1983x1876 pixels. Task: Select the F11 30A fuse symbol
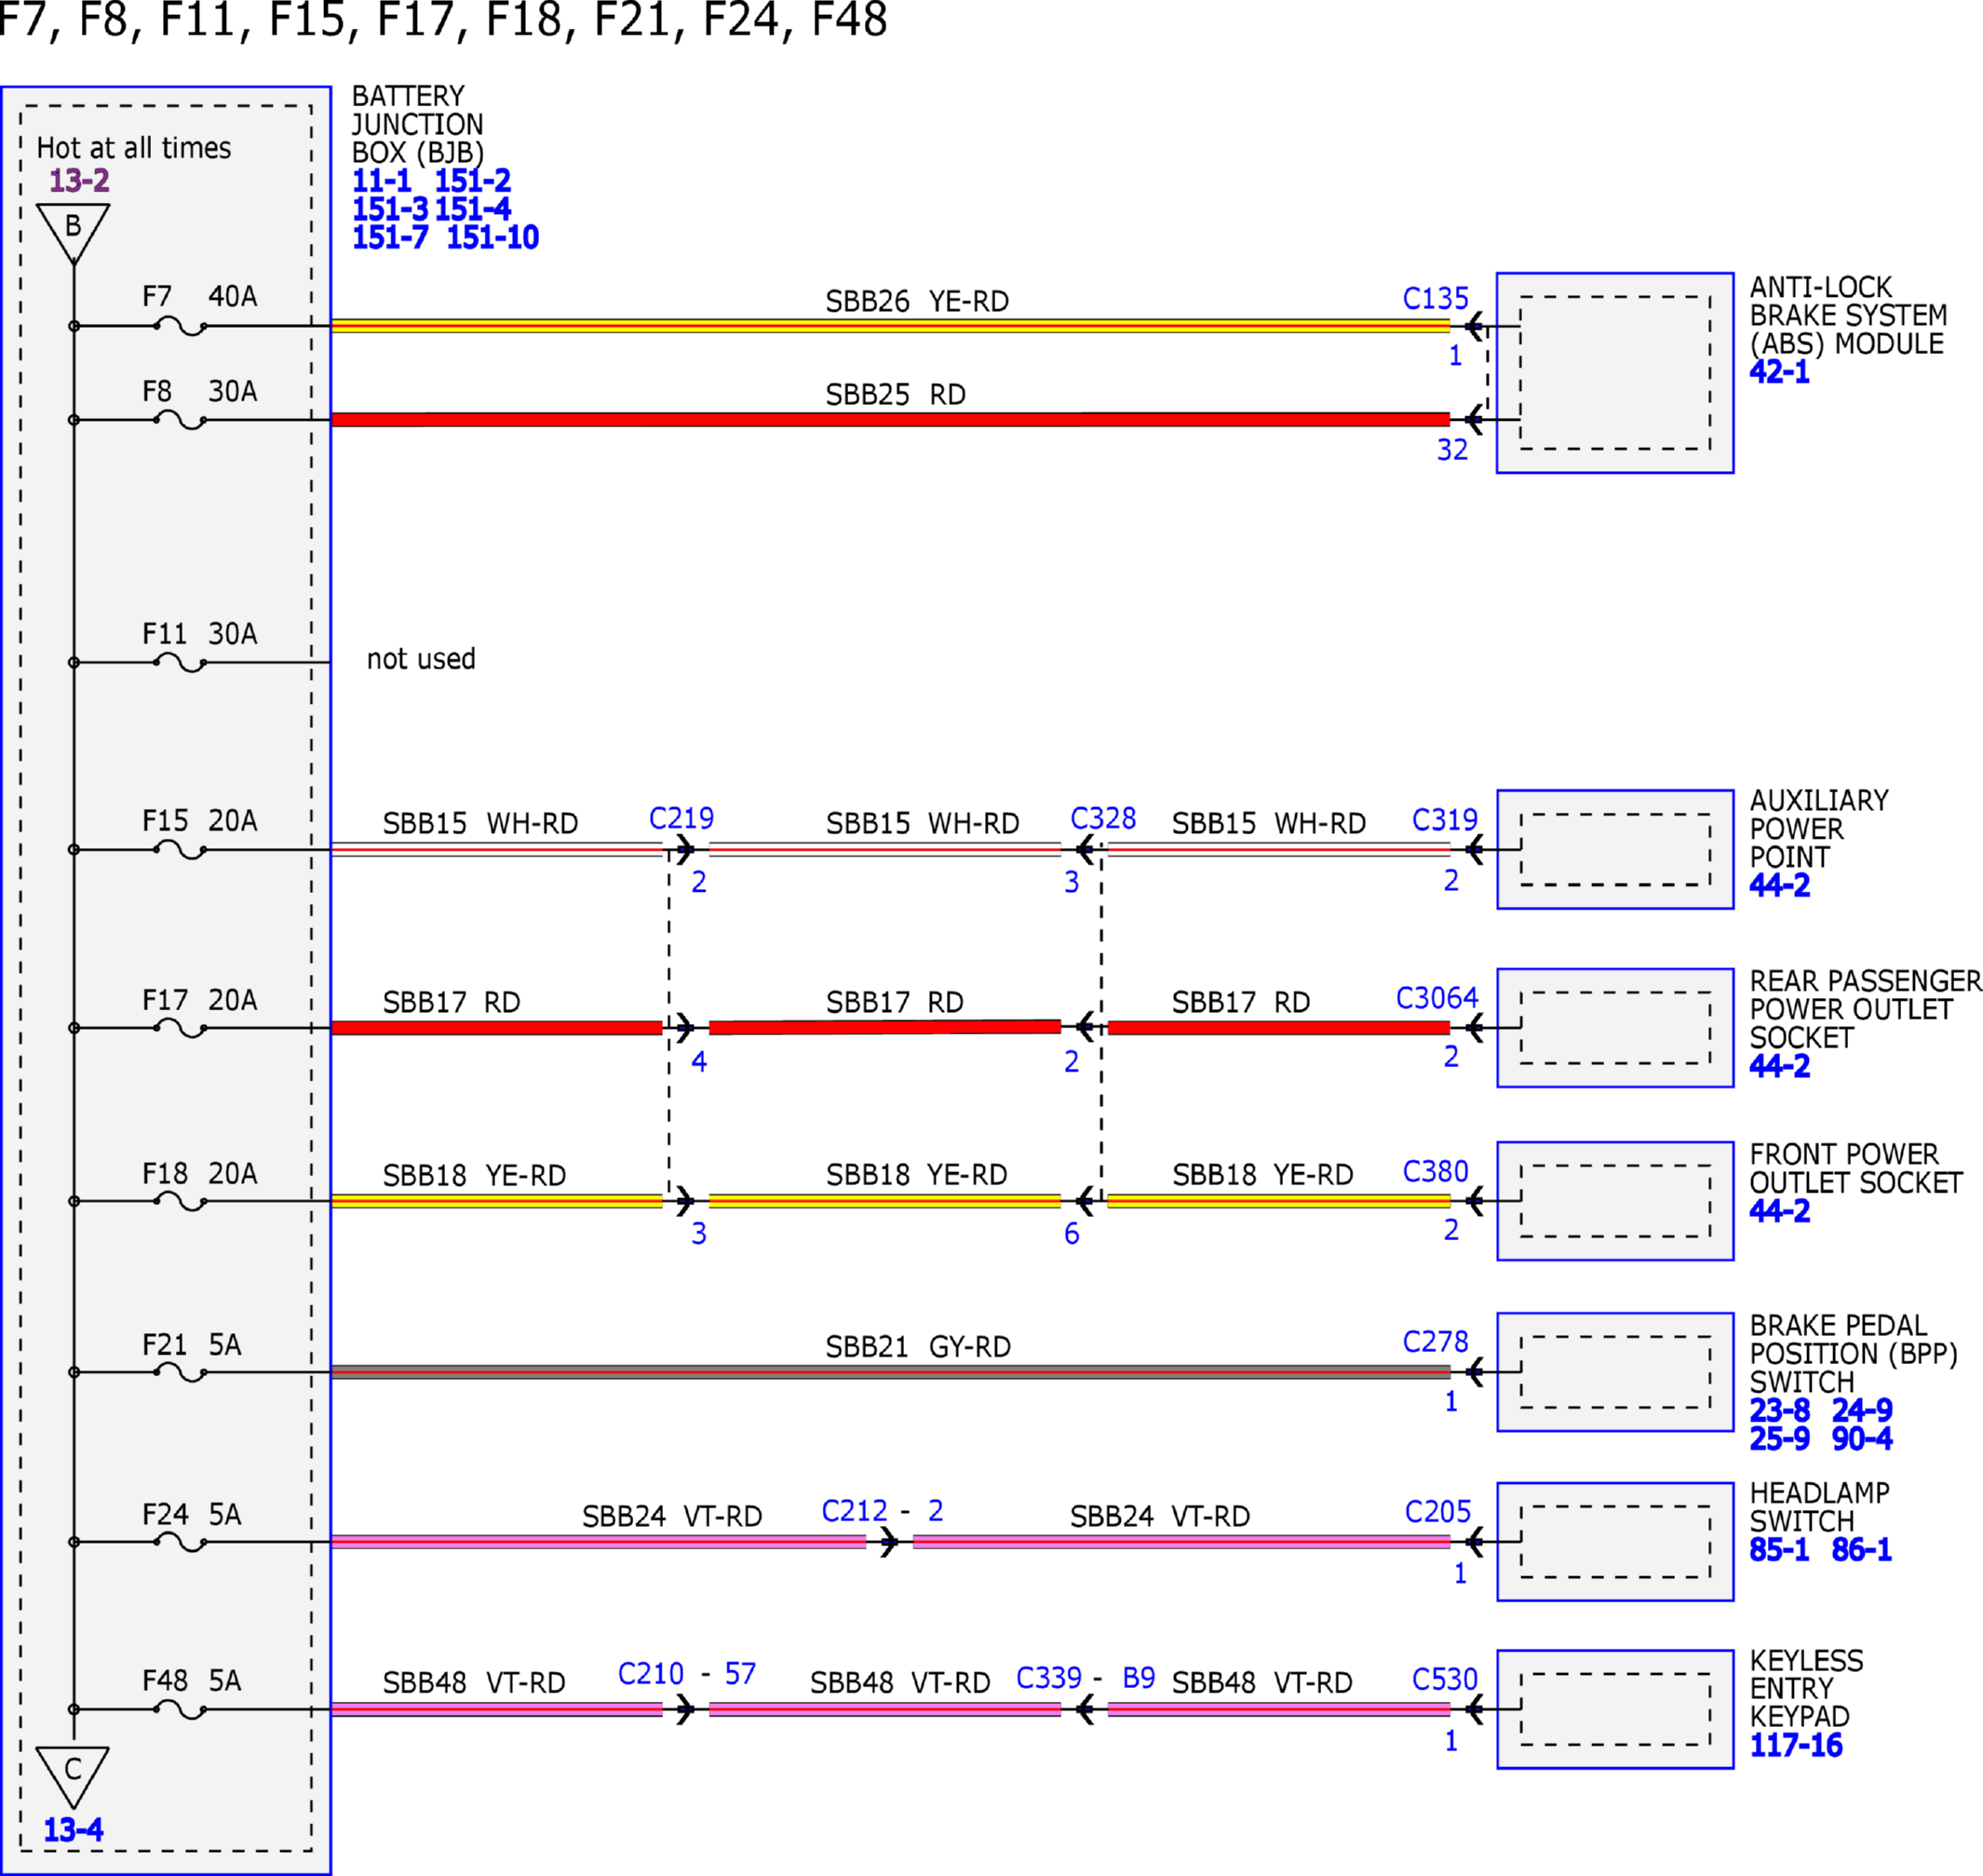[181, 662]
